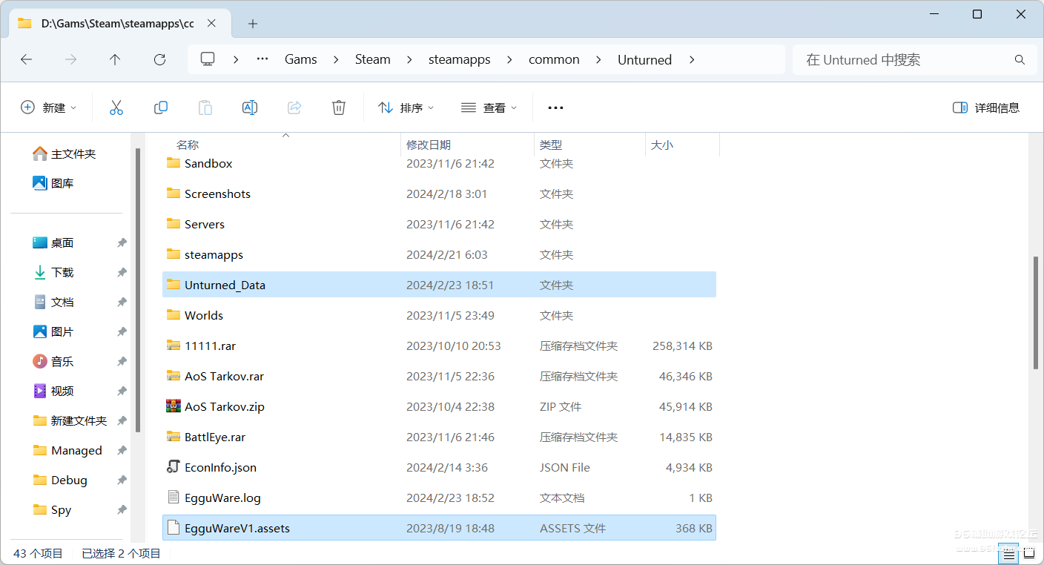The width and height of the screenshot is (1044, 565).
Task: Jump to Steam via the breadcrumb path
Action: [x=373, y=59]
